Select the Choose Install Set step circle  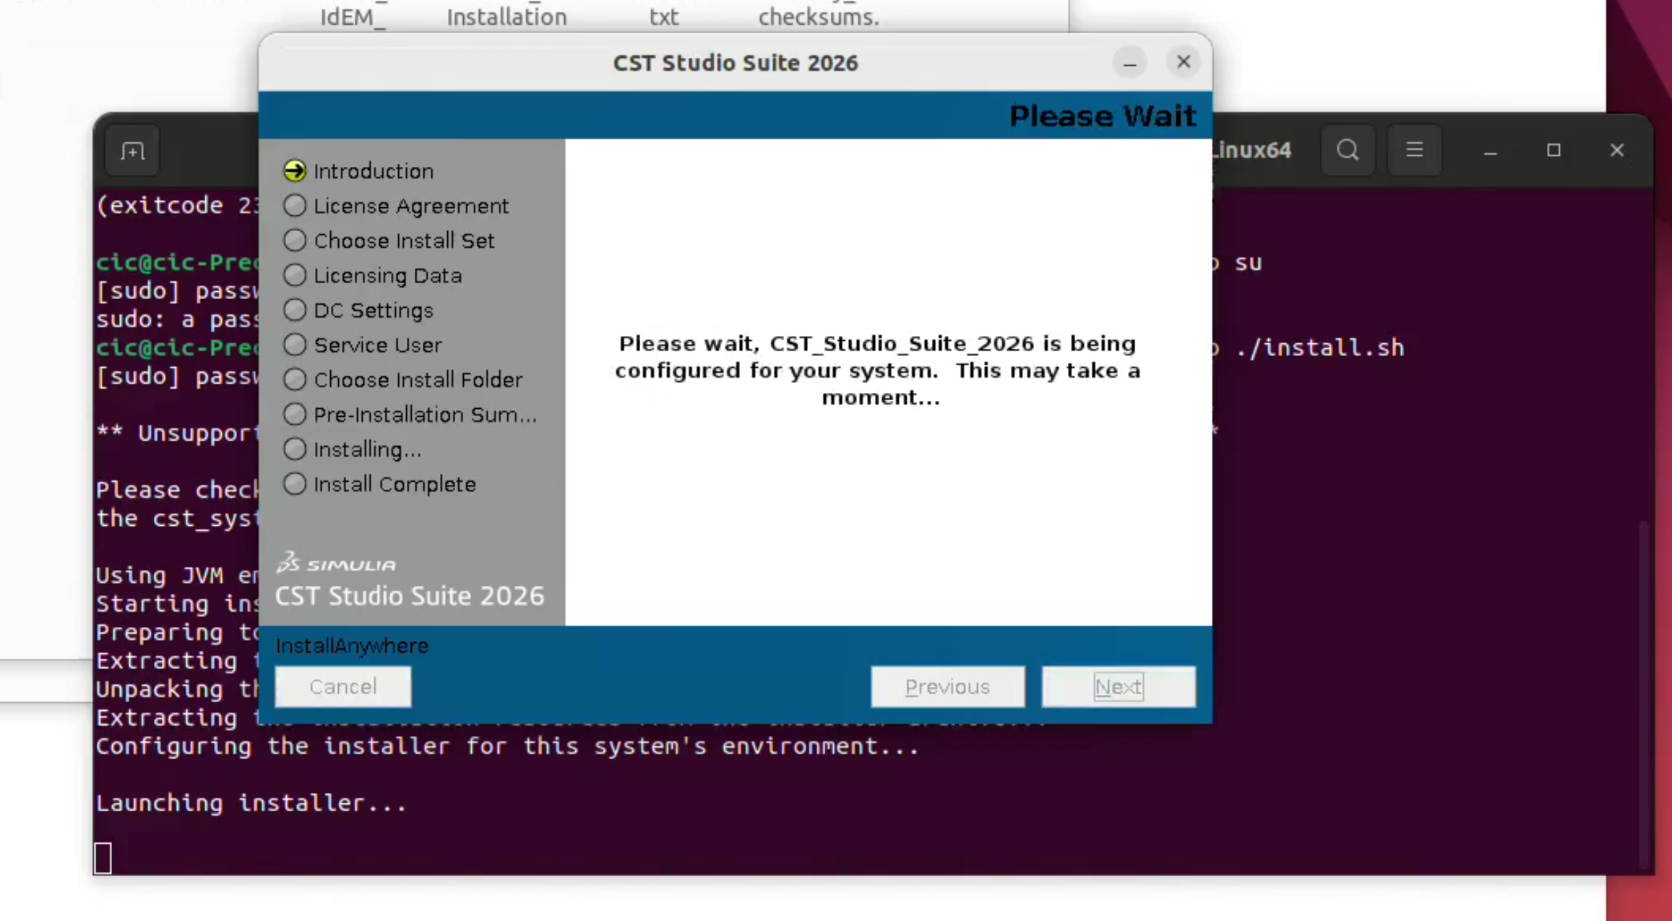click(295, 241)
